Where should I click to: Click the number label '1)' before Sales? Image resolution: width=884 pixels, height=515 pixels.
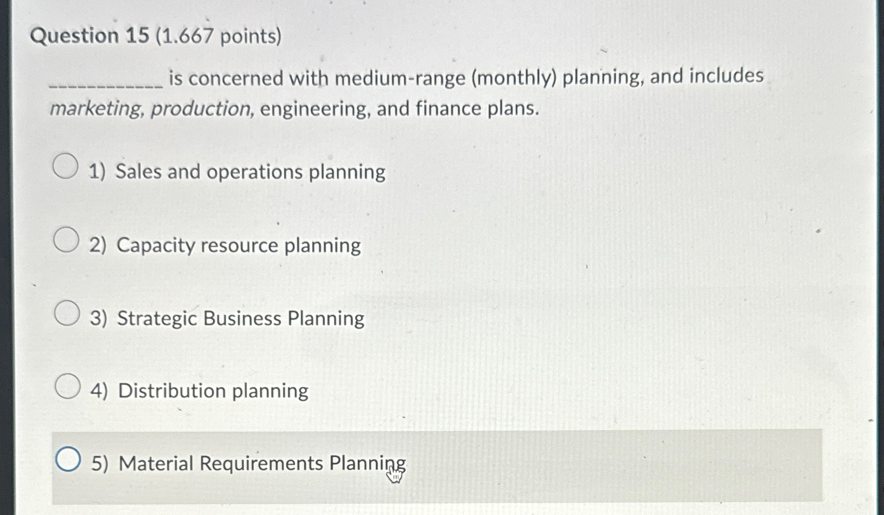(x=98, y=171)
